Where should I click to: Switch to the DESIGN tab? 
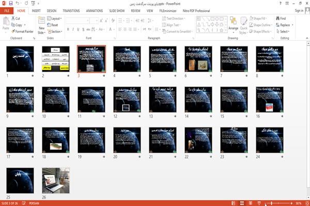coord(52,11)
